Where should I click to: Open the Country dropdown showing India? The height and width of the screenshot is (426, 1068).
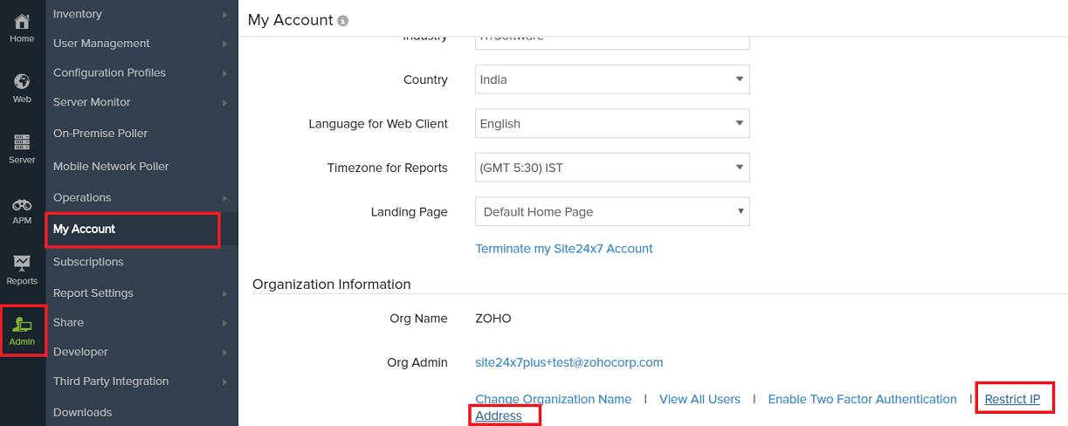612,79
